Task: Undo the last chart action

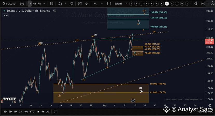Action: pyautogui.click(x=95, y=4)
